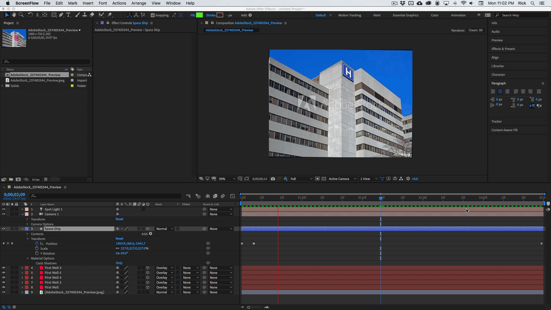Switch to the Motion Tracking workspace
The height and width of the screenshot is (310, 551).
349,15
